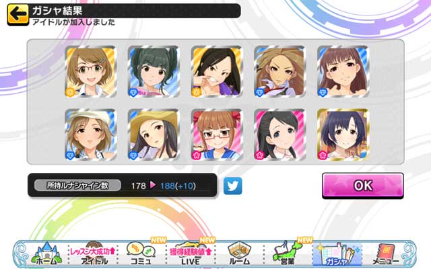Screen dimensions: 431x269
Task: Open the コミュ speech bubble icon
Action: point(141,254)
